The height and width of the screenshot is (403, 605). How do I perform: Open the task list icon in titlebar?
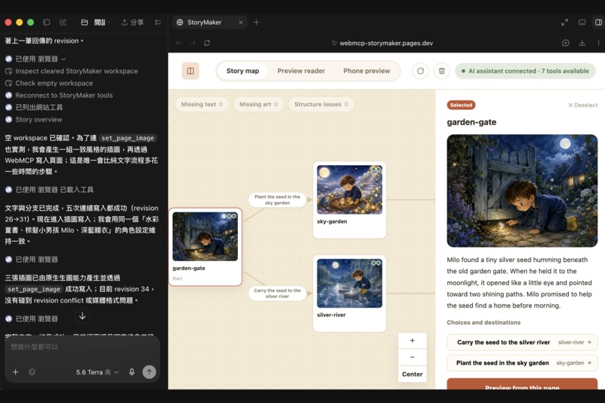coord(158,23)
